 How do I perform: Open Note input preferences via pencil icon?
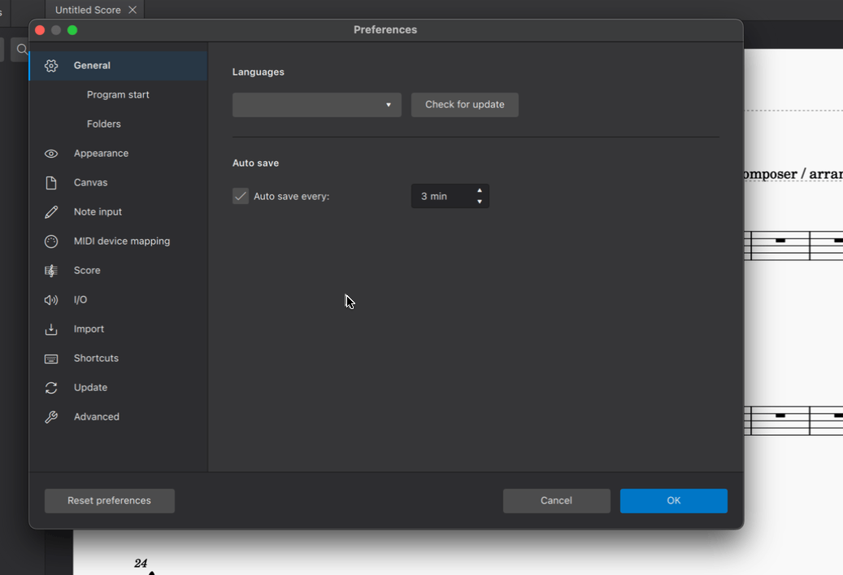coord(50,211)
